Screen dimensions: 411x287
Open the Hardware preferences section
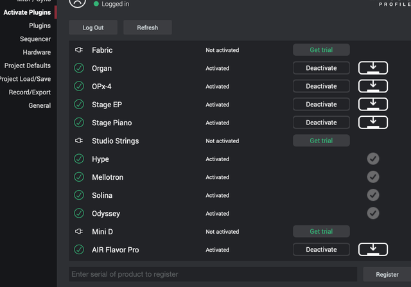[x=37, y=53]
